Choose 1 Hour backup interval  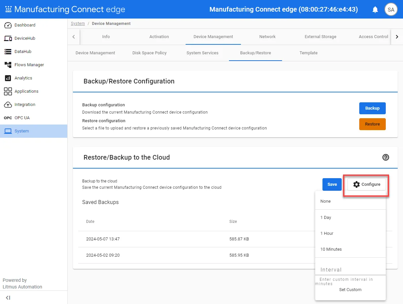pyautogui.click(x=350, y=233)
